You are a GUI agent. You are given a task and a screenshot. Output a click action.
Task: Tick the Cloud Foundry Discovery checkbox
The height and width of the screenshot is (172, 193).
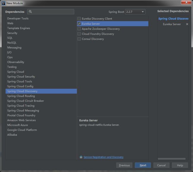pos(79,34)
